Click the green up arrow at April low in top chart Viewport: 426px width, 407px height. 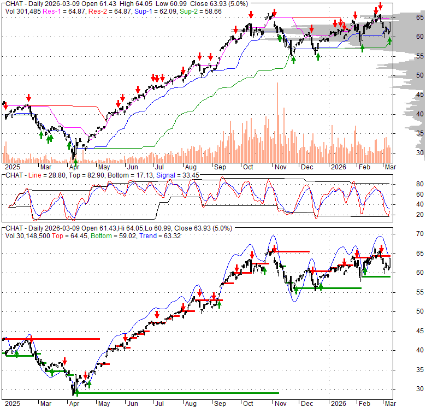tap(75, 161)
